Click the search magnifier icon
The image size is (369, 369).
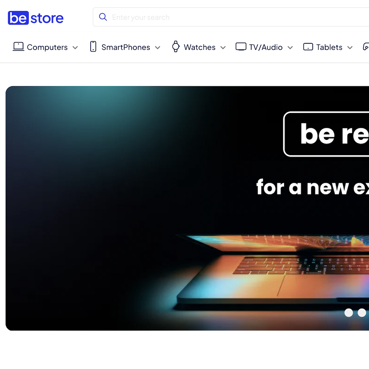(x=103, y=17)
